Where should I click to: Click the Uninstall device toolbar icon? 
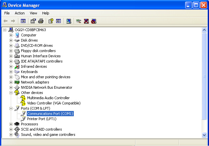coord(86,21)
